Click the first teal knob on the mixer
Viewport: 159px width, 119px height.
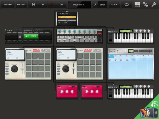(x=60, y=31)
